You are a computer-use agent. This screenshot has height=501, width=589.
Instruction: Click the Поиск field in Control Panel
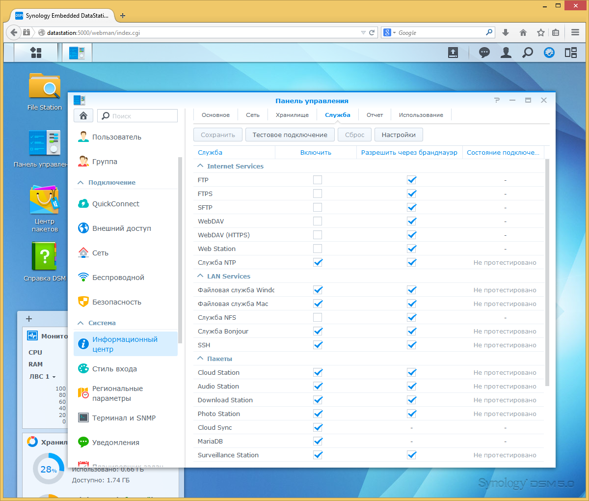coord(137,116)
